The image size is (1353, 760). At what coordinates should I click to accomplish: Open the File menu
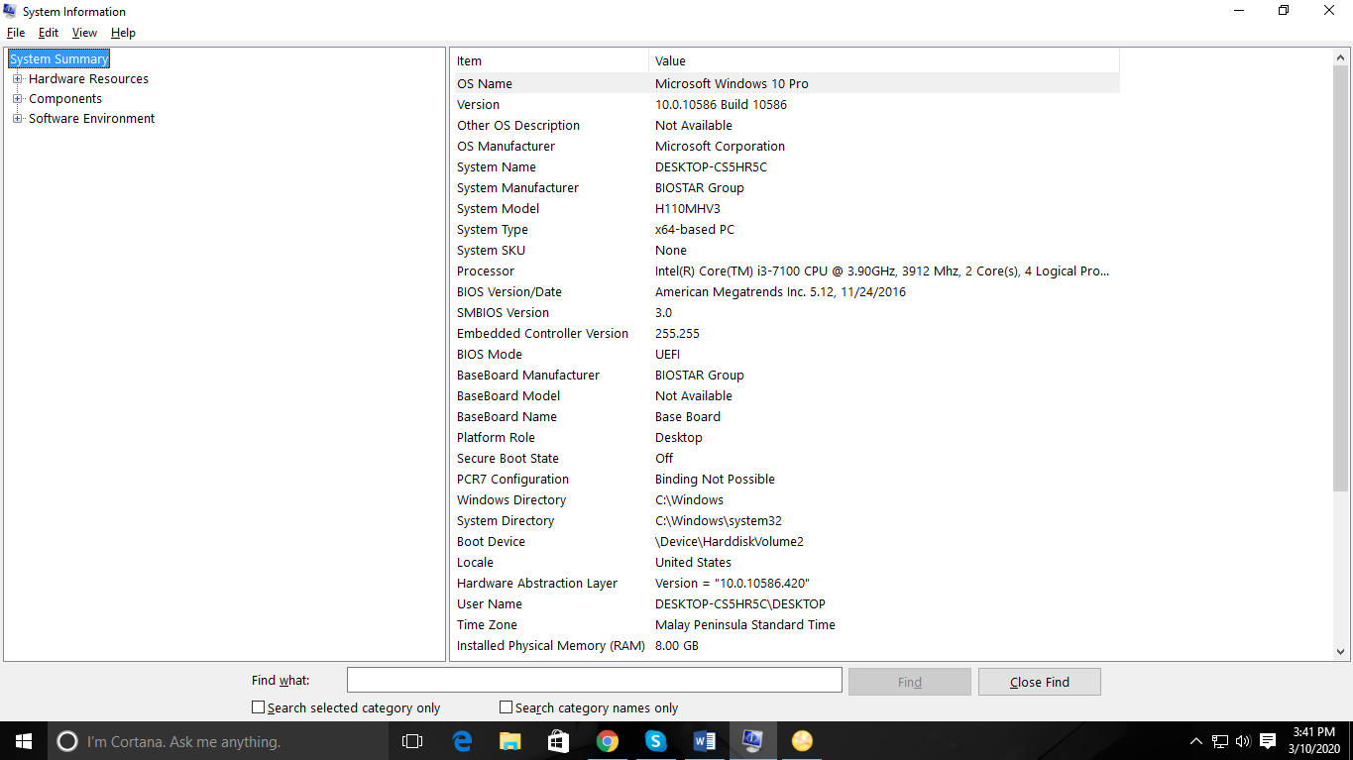pyautogui.click(x=16, y=33)
